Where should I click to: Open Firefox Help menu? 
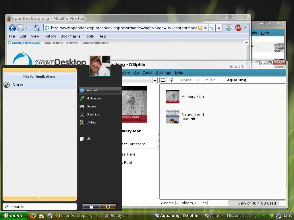pyautogui.click(x=102, y=36)
